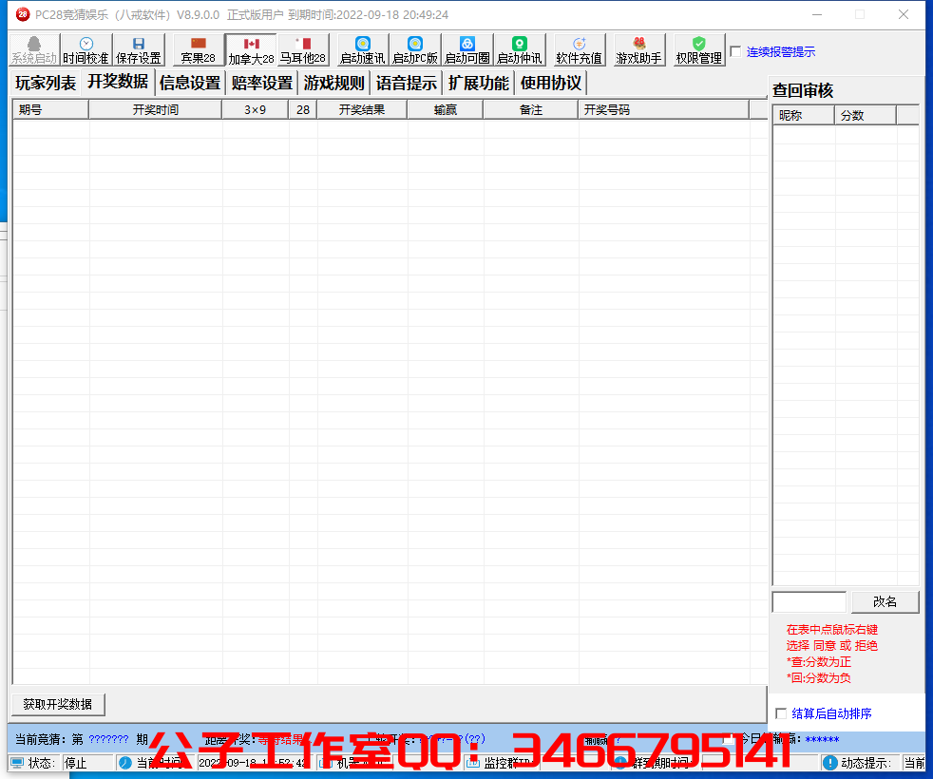
Task: Click the 期号 column header
Action: click(51, 110)
